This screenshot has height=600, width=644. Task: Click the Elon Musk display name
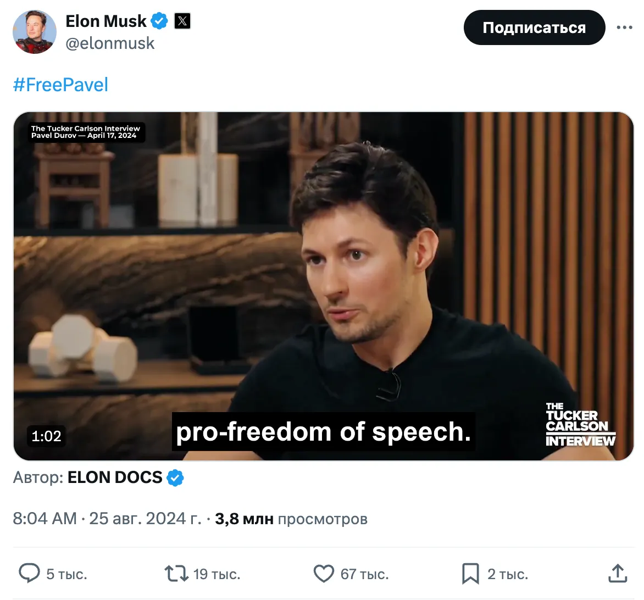[106, 21]
